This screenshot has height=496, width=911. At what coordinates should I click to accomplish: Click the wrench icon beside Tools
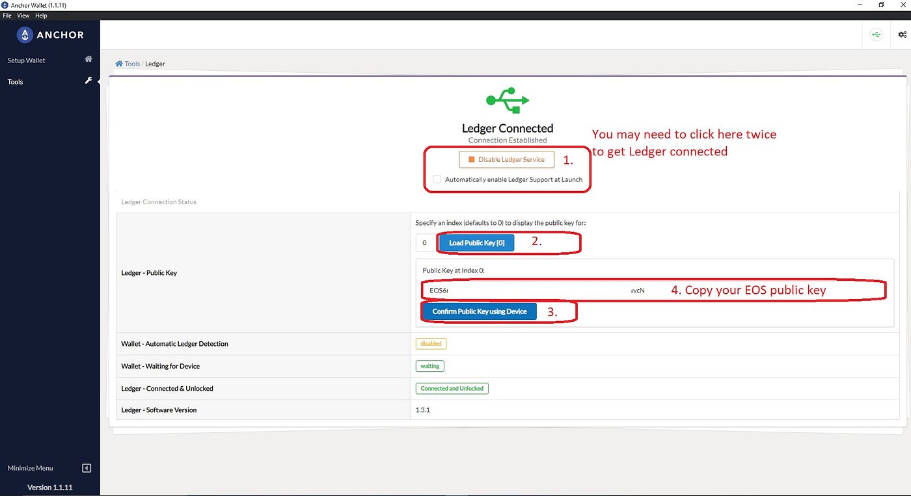(x=88, y=81)
